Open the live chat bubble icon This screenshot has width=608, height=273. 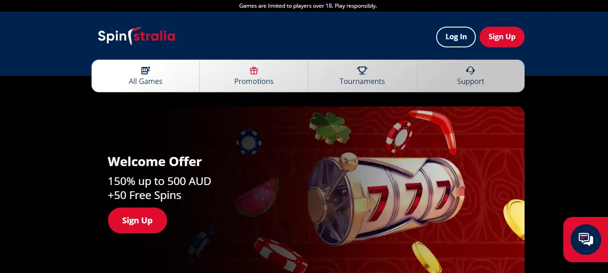pyautogui.click(x=586, y=240)
